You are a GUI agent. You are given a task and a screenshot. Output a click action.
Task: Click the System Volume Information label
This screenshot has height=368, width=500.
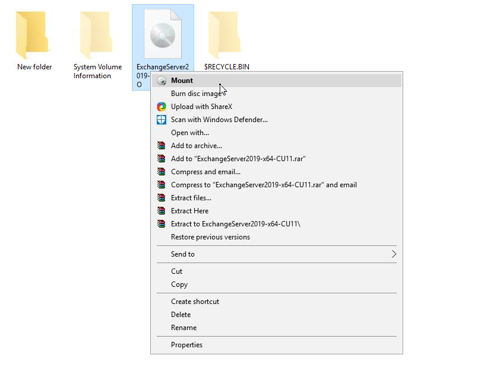(x=97, y=71)
